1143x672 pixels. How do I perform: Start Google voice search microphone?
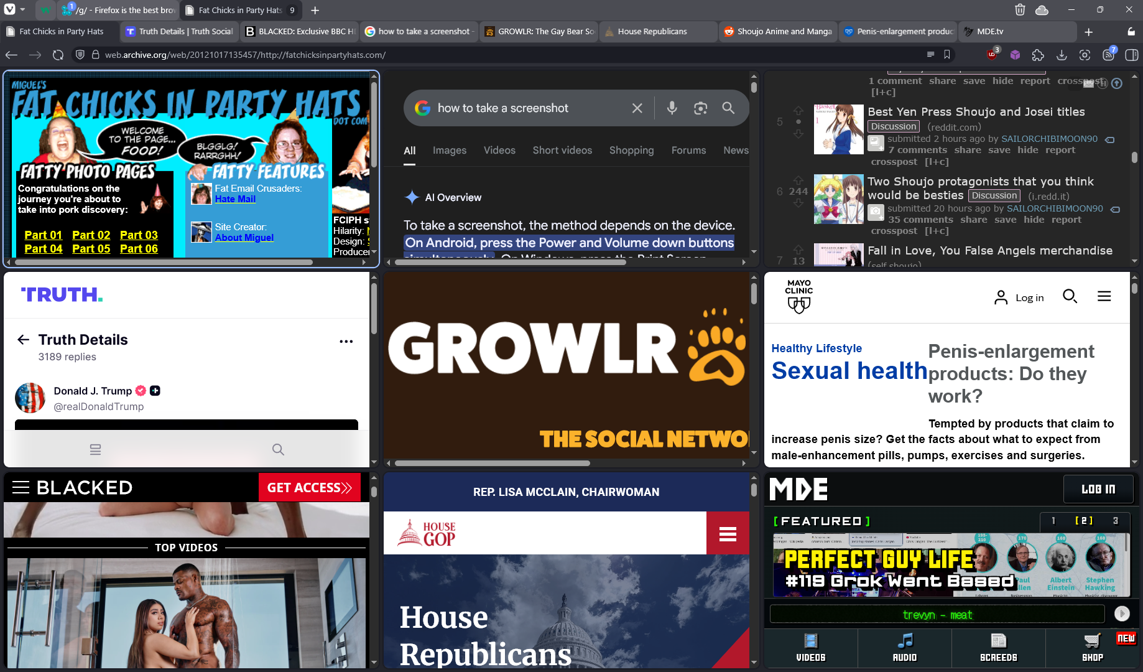click(672, 108)
